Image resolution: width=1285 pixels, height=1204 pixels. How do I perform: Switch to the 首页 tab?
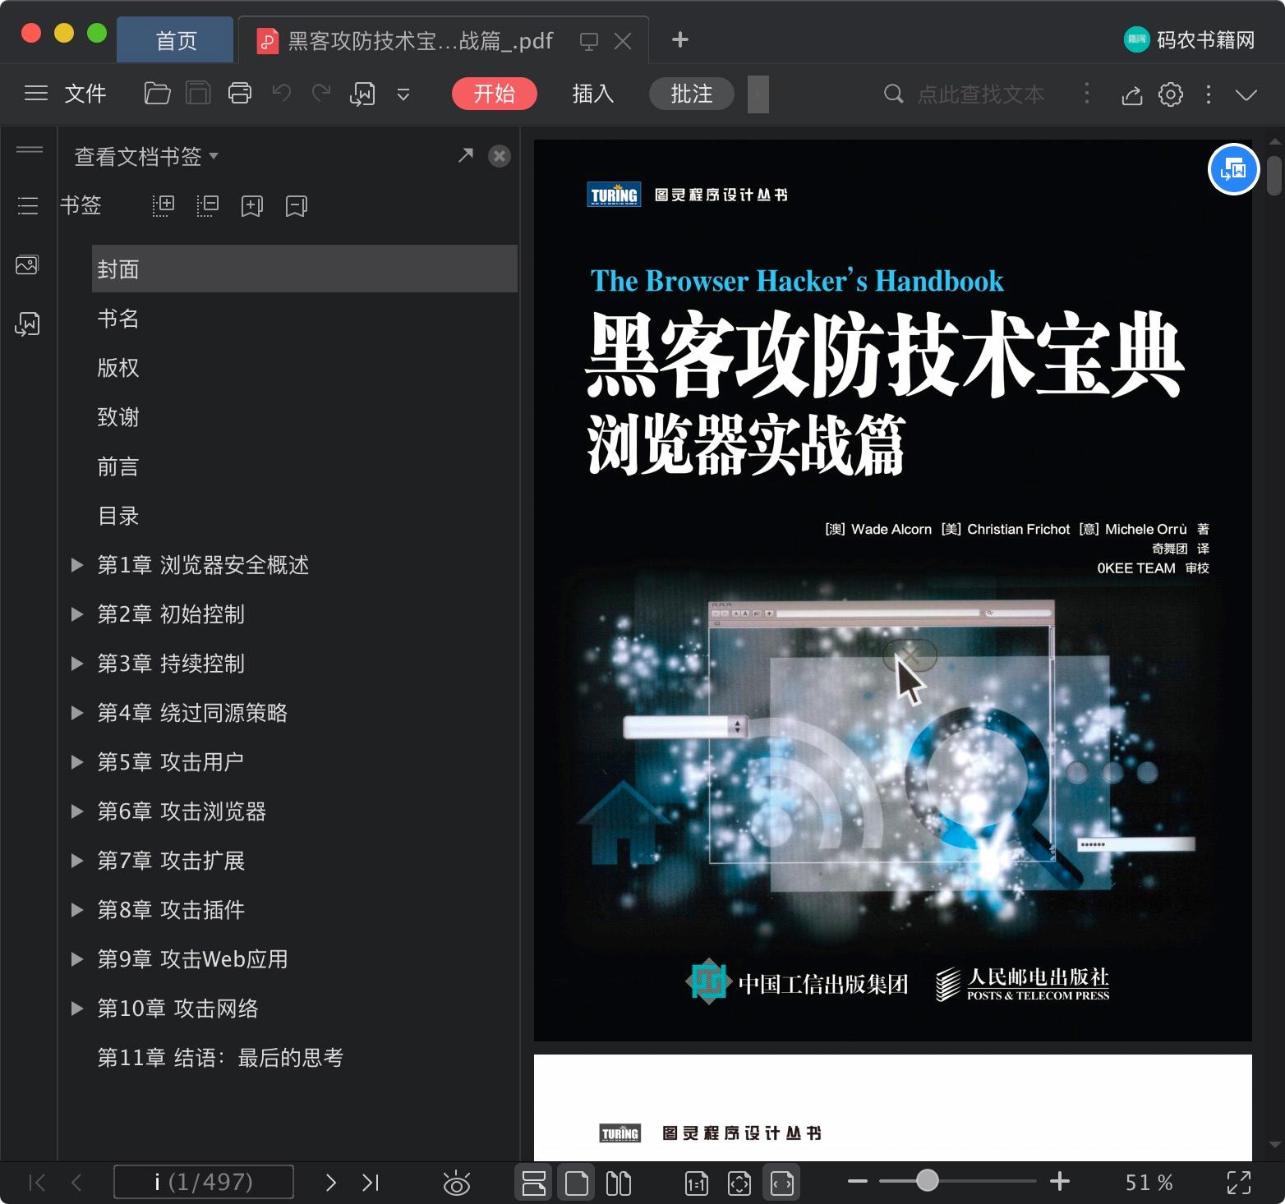176,40
